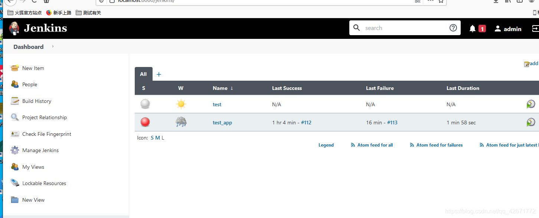The image size is (539, 218).
Task: Open the admin user link
Action: pyautogui.click(x=513, y=29)
